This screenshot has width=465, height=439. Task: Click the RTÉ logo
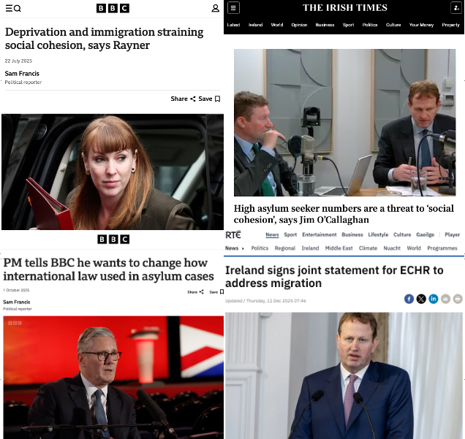(x=233, y=234)
